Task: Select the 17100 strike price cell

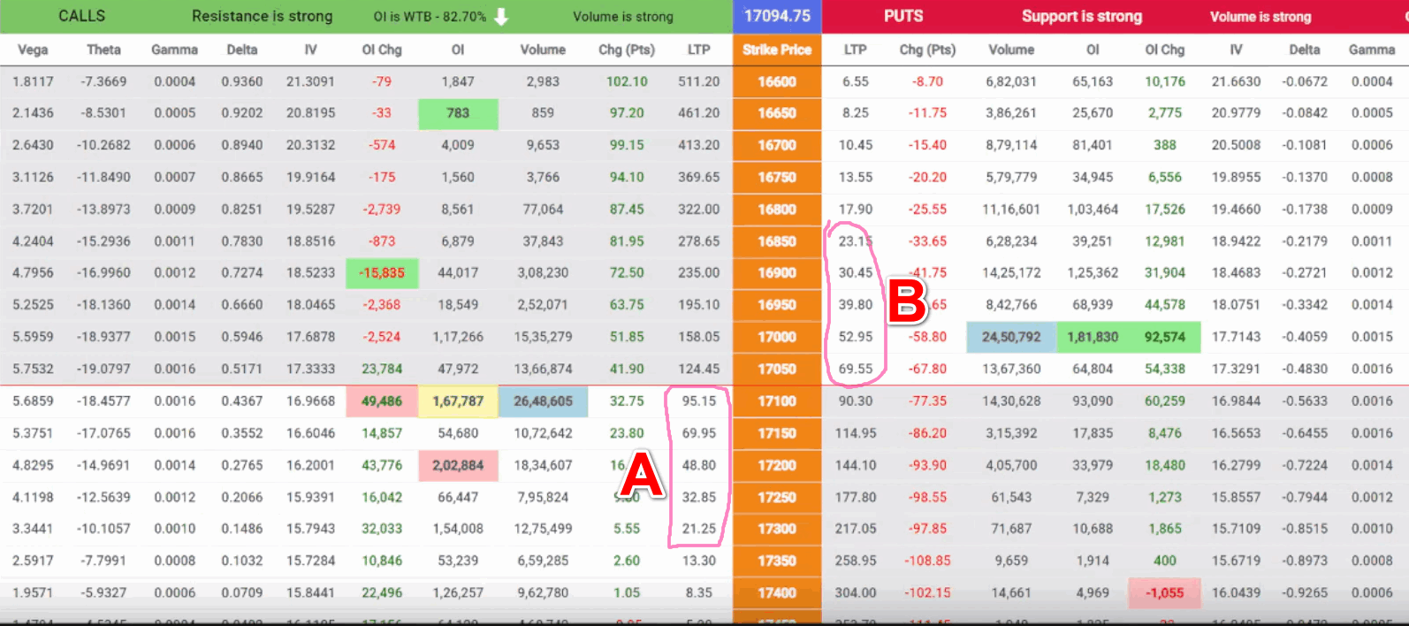Action: [777, 401]
